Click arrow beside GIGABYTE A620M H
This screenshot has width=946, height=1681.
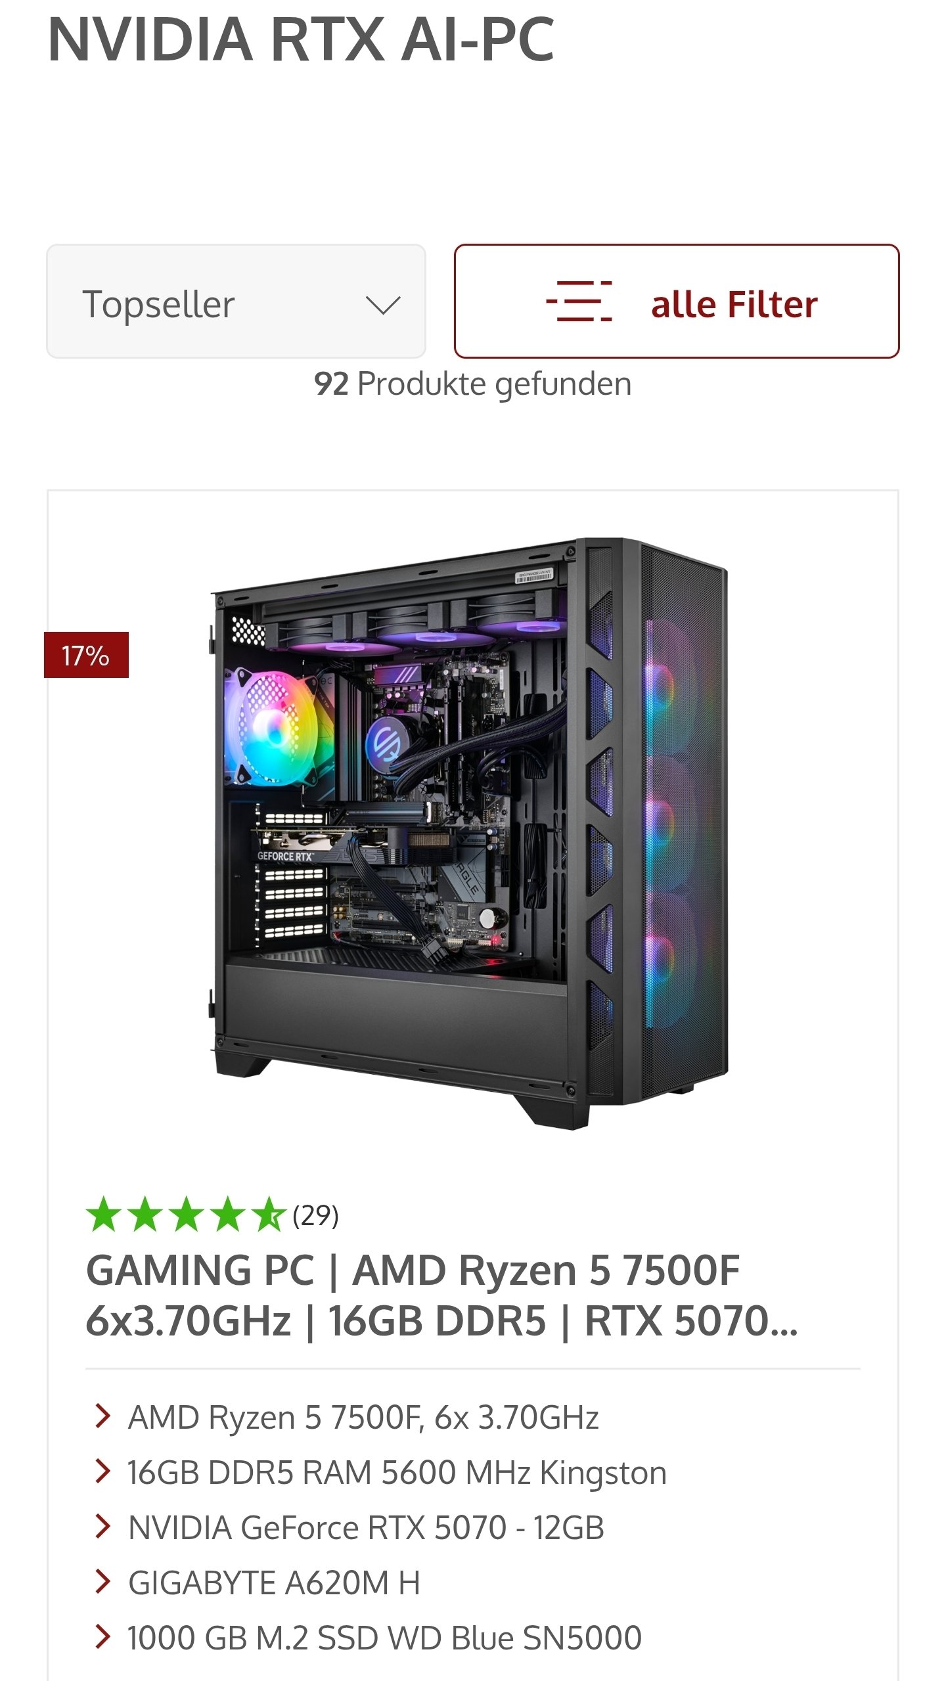tap(102, 1582)
